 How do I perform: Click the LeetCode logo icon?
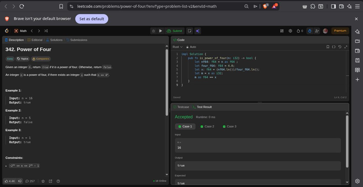click(x=7, y=31)
